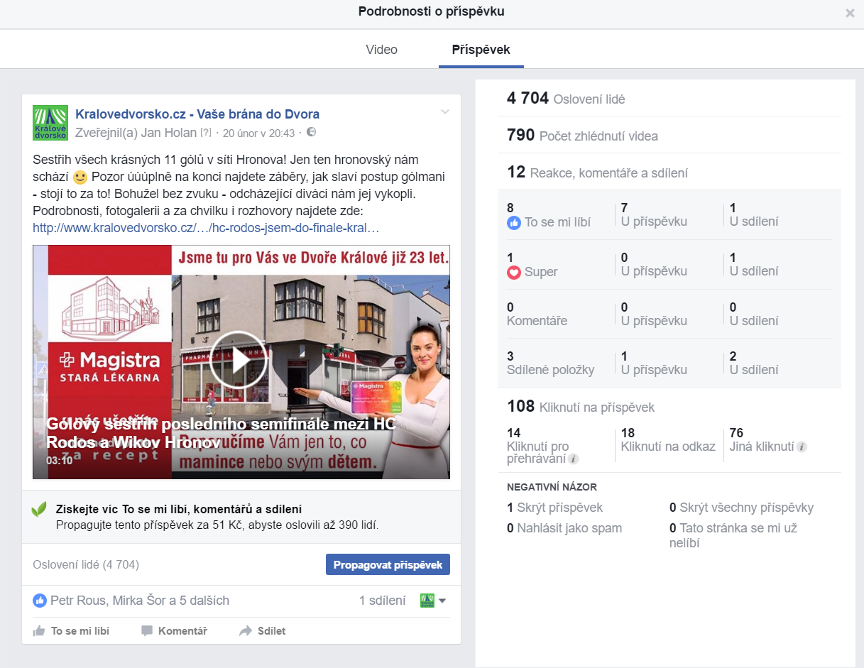The image size is (864, 668).
Task: Switch to the Video tab
Action: click(381, 50)
